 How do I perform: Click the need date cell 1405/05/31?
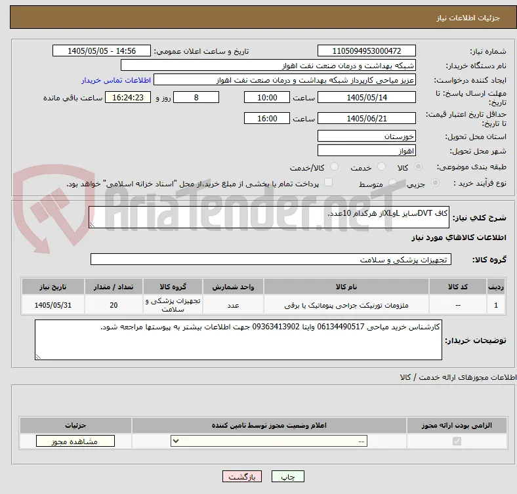(53, 305)
